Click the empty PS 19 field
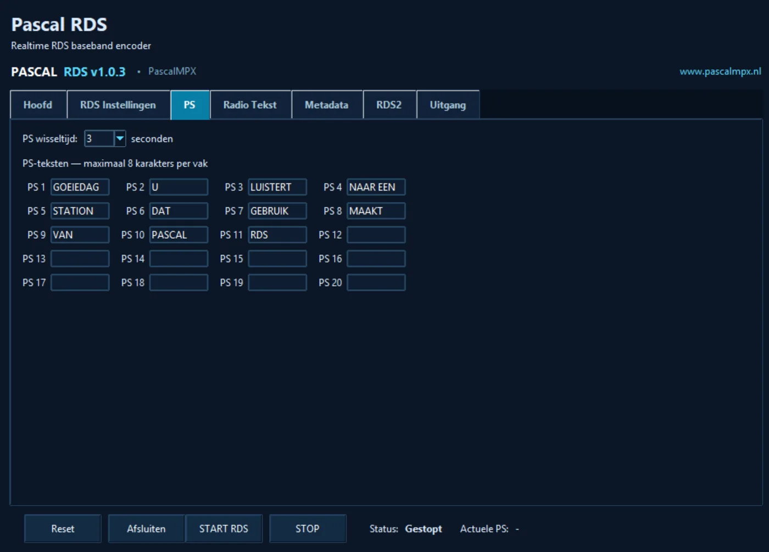Viewport: 769px width, 552px height. [x=277, y=283]
